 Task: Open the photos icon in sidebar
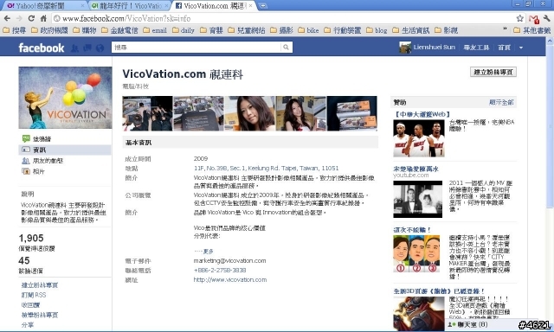tap(26, 171)
